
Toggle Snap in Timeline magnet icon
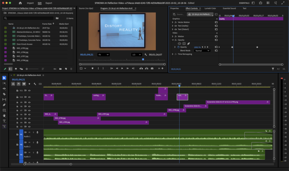19,84
